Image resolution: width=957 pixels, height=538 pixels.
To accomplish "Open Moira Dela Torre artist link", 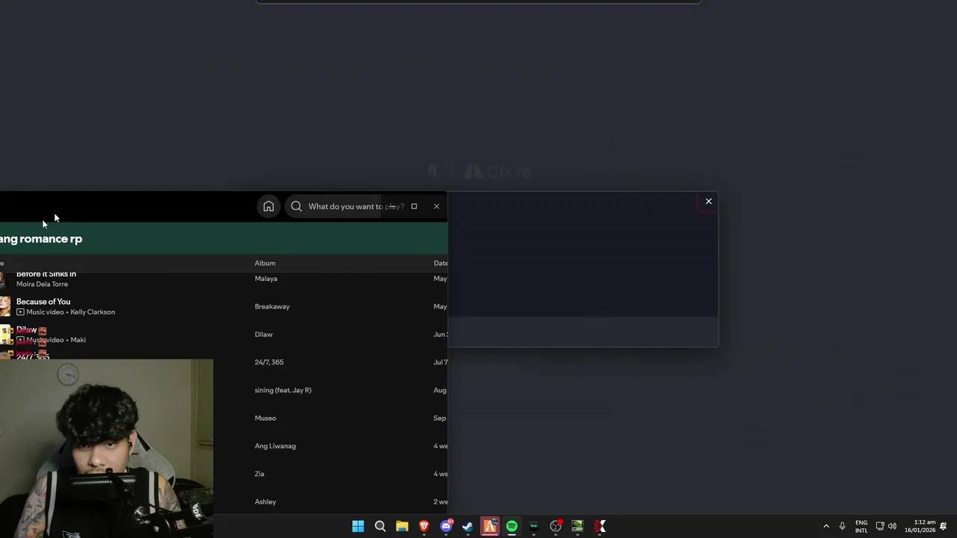I will click(x=42, y=284).
